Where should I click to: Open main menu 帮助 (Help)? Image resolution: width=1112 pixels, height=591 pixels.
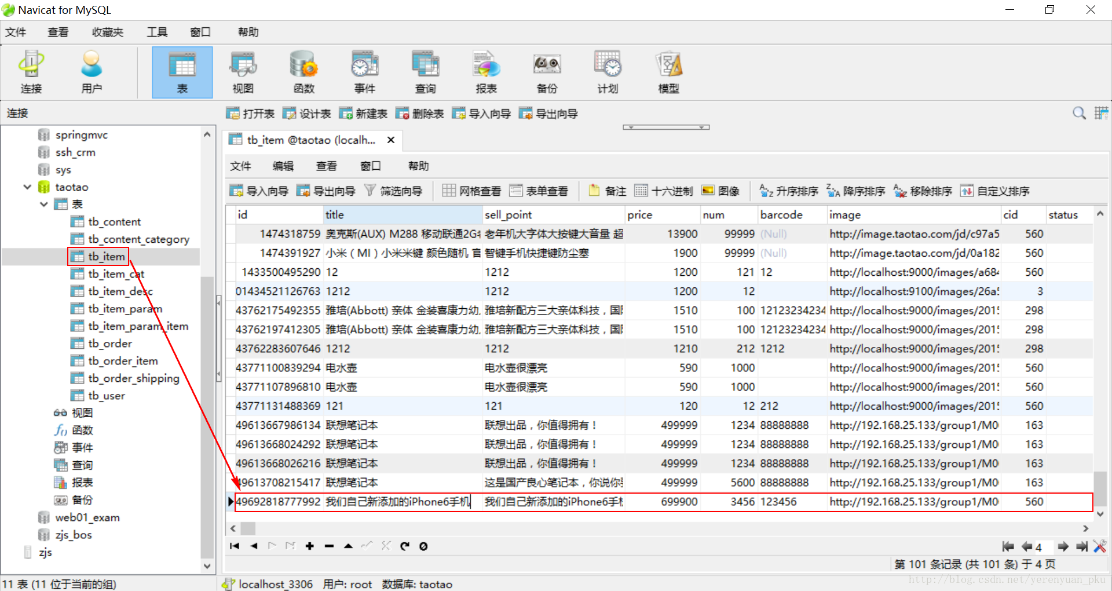[x=248, y=32]
